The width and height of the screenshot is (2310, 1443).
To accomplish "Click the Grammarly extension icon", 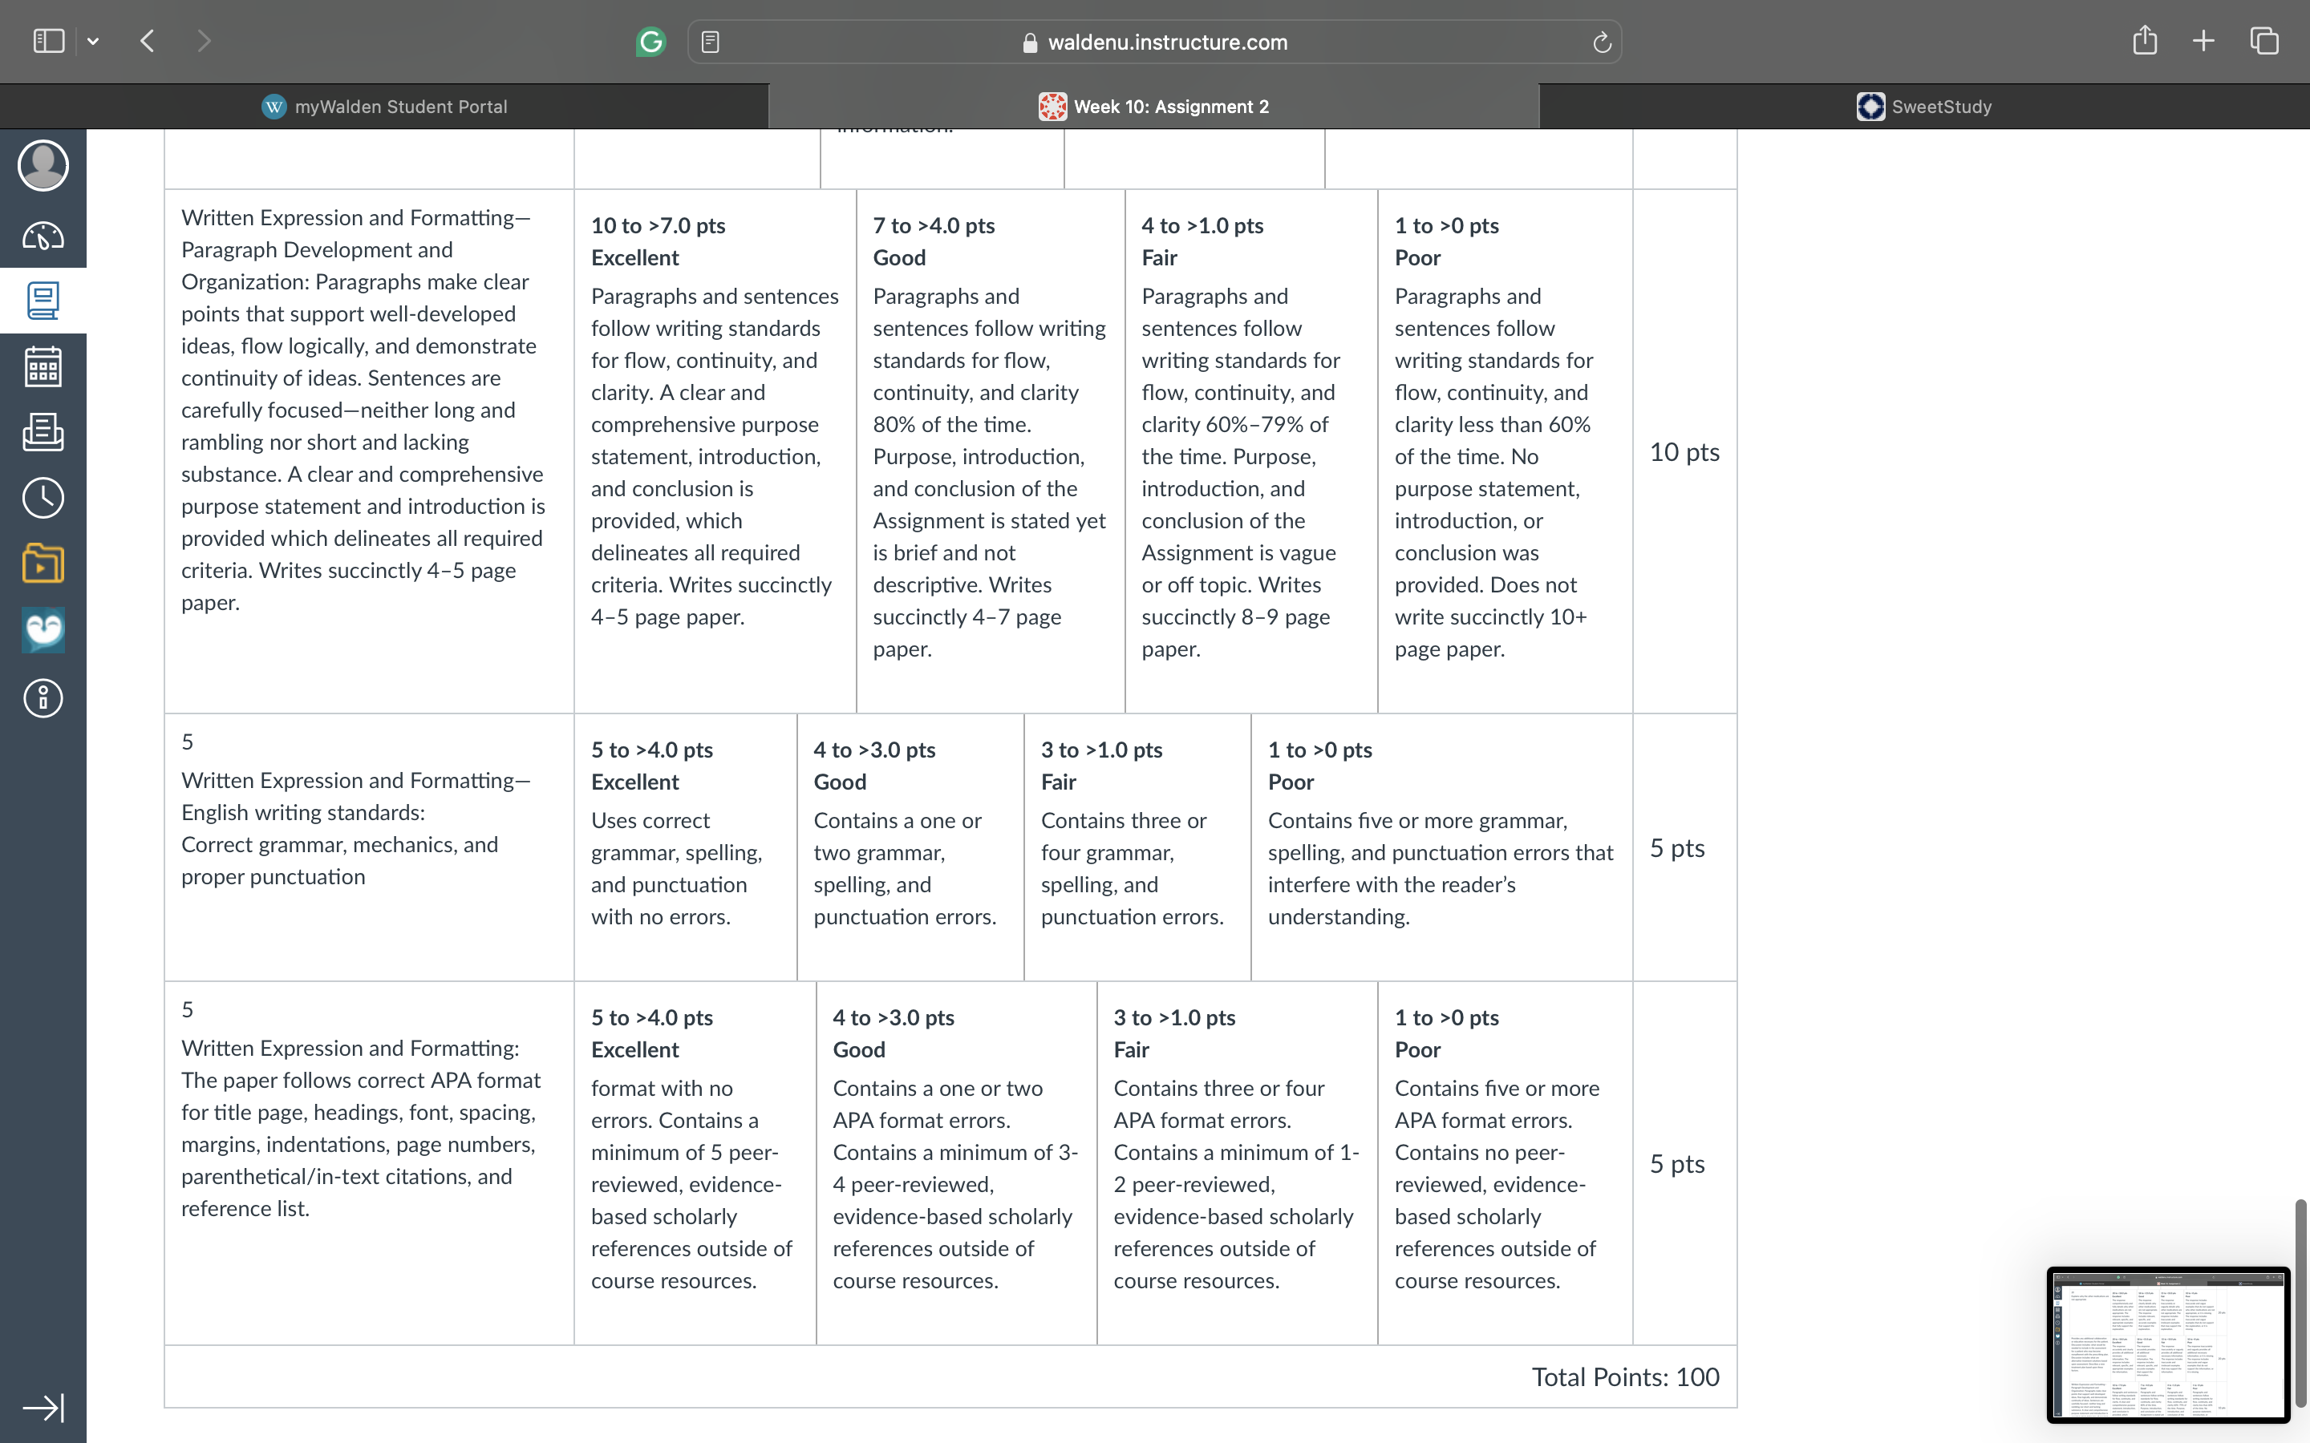I will 651,42.
